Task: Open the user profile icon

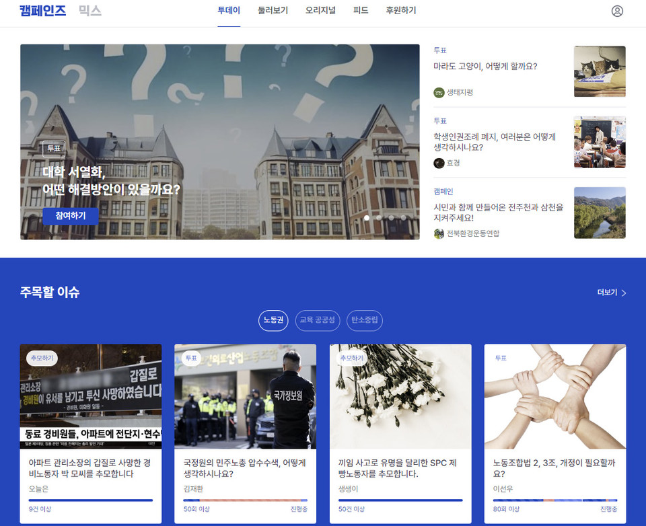Action: click(x=617, y=11)
